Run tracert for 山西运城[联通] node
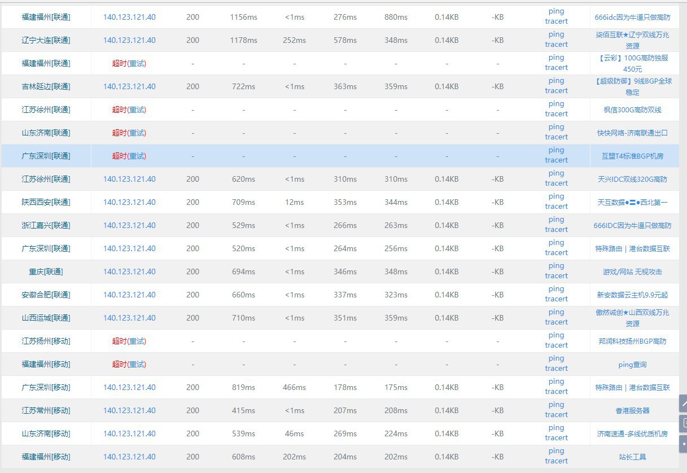The width and height of the screenshot is (687, 473). click(556, 322)
